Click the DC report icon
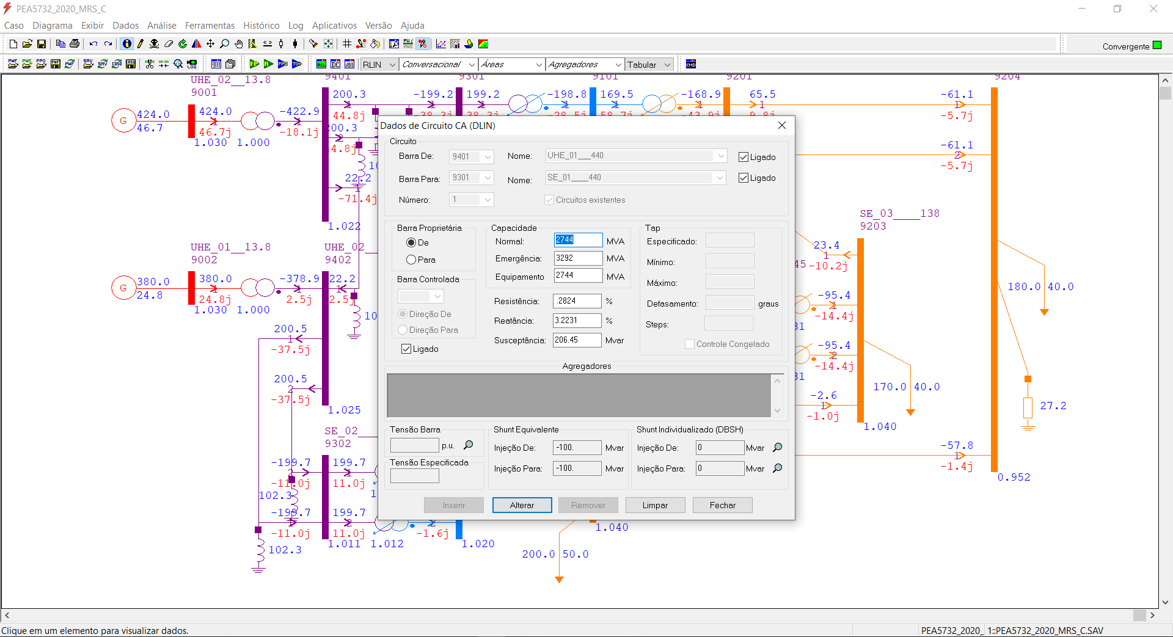1173x637 pixels. pyautogui.click(x=335, y=64)
